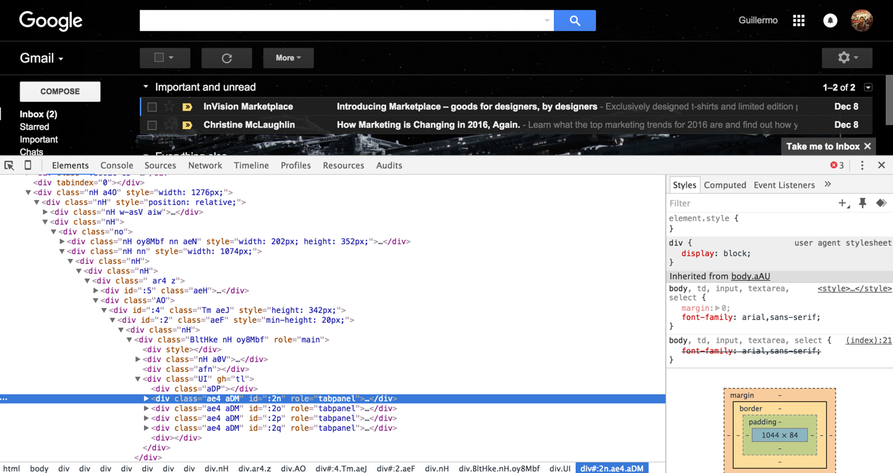Screen dimensions: 893x473
Task: Open the Audits tab
Action: coord(389,166)
